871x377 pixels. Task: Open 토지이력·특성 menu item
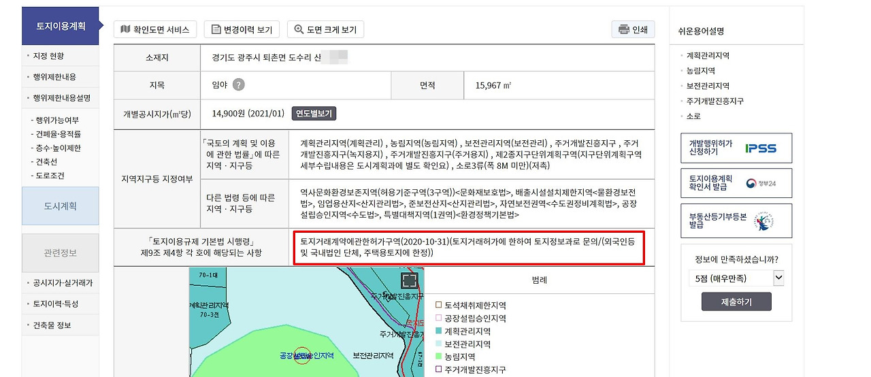[x=56, y=304]
